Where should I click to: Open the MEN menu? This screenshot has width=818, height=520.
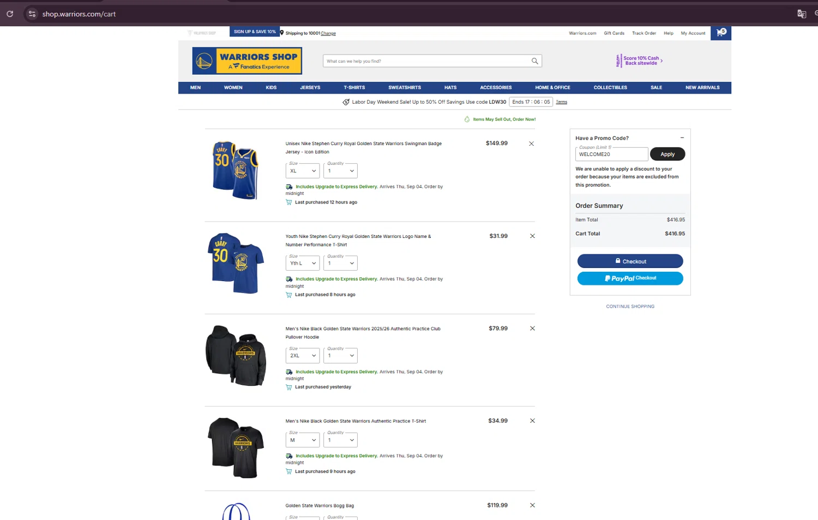[195, 87]
